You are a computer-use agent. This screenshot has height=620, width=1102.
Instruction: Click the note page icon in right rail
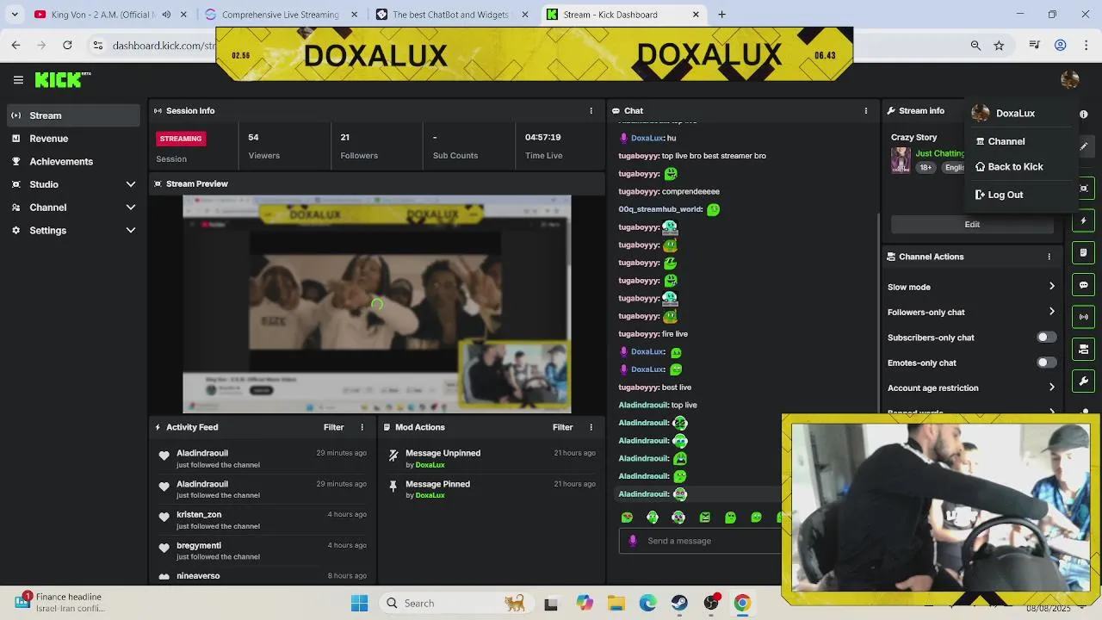pos(1083,253)
